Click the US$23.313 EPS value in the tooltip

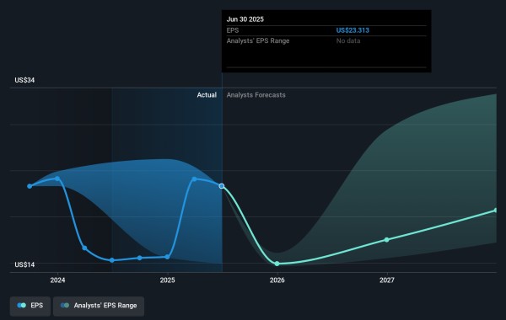pos(353,30)
